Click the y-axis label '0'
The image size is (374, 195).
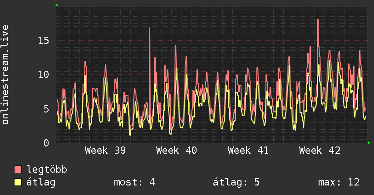tap(46, 143)
